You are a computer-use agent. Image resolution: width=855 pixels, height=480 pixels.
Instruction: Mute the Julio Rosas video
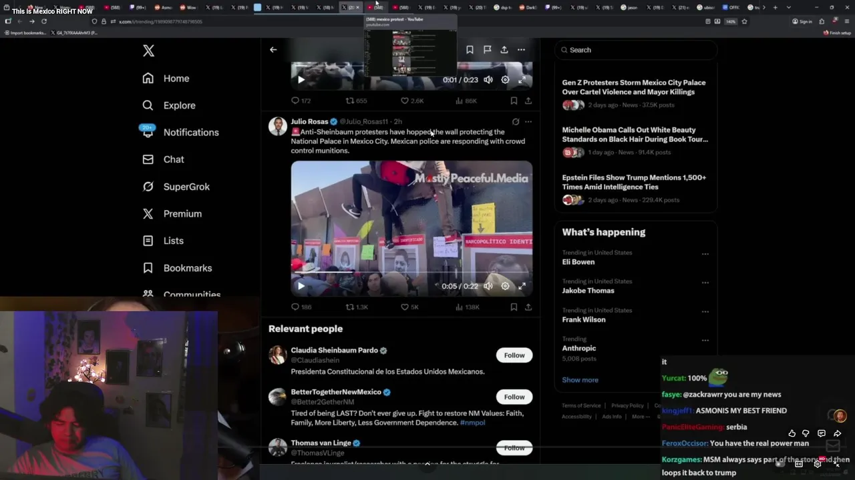pyautogui.click(x=488, y=286)
